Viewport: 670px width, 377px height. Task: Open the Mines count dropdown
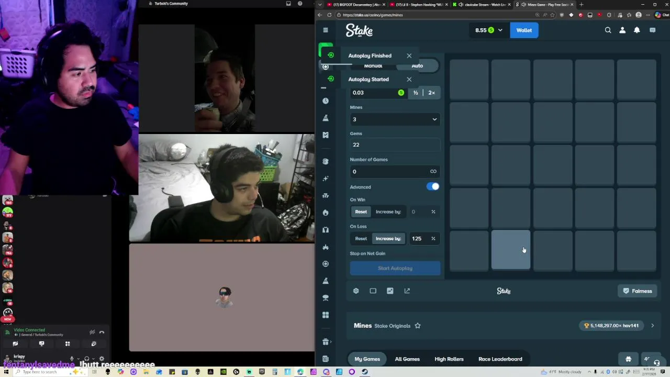tap(395, 119)
